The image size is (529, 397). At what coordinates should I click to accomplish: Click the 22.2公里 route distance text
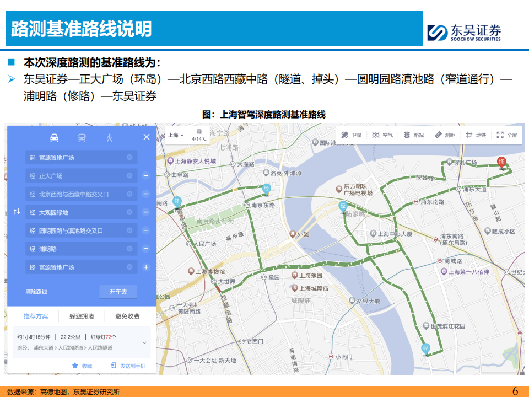[x=71, y=337]
